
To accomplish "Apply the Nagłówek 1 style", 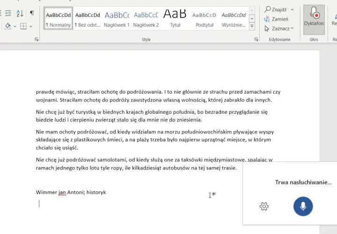I will 117,18.
